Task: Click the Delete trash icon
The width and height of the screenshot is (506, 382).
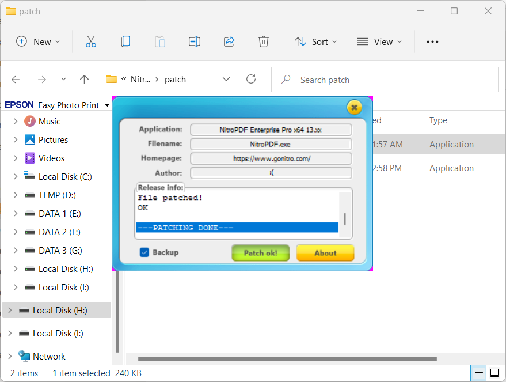Action: tap(263, 41)
